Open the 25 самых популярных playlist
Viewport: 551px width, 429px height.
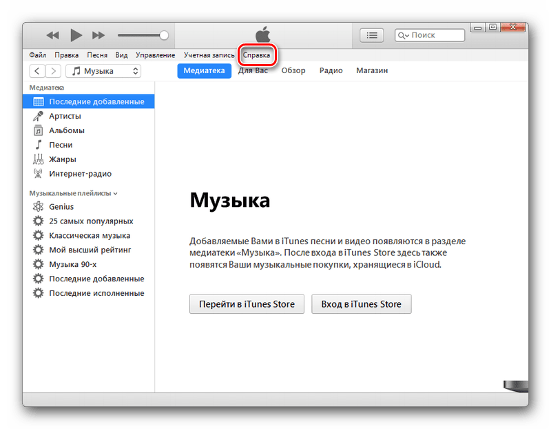click(x=89, y=221)
